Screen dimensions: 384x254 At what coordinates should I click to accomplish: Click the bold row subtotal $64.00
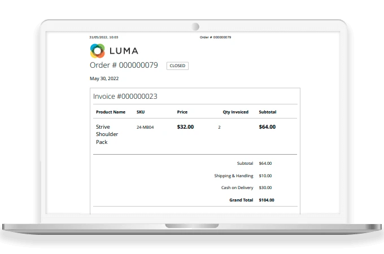tap(267, 127)
